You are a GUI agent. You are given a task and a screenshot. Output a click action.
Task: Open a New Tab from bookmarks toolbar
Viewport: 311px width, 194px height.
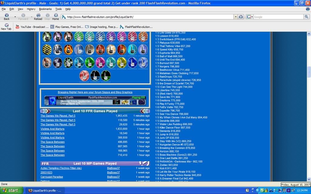6,27
